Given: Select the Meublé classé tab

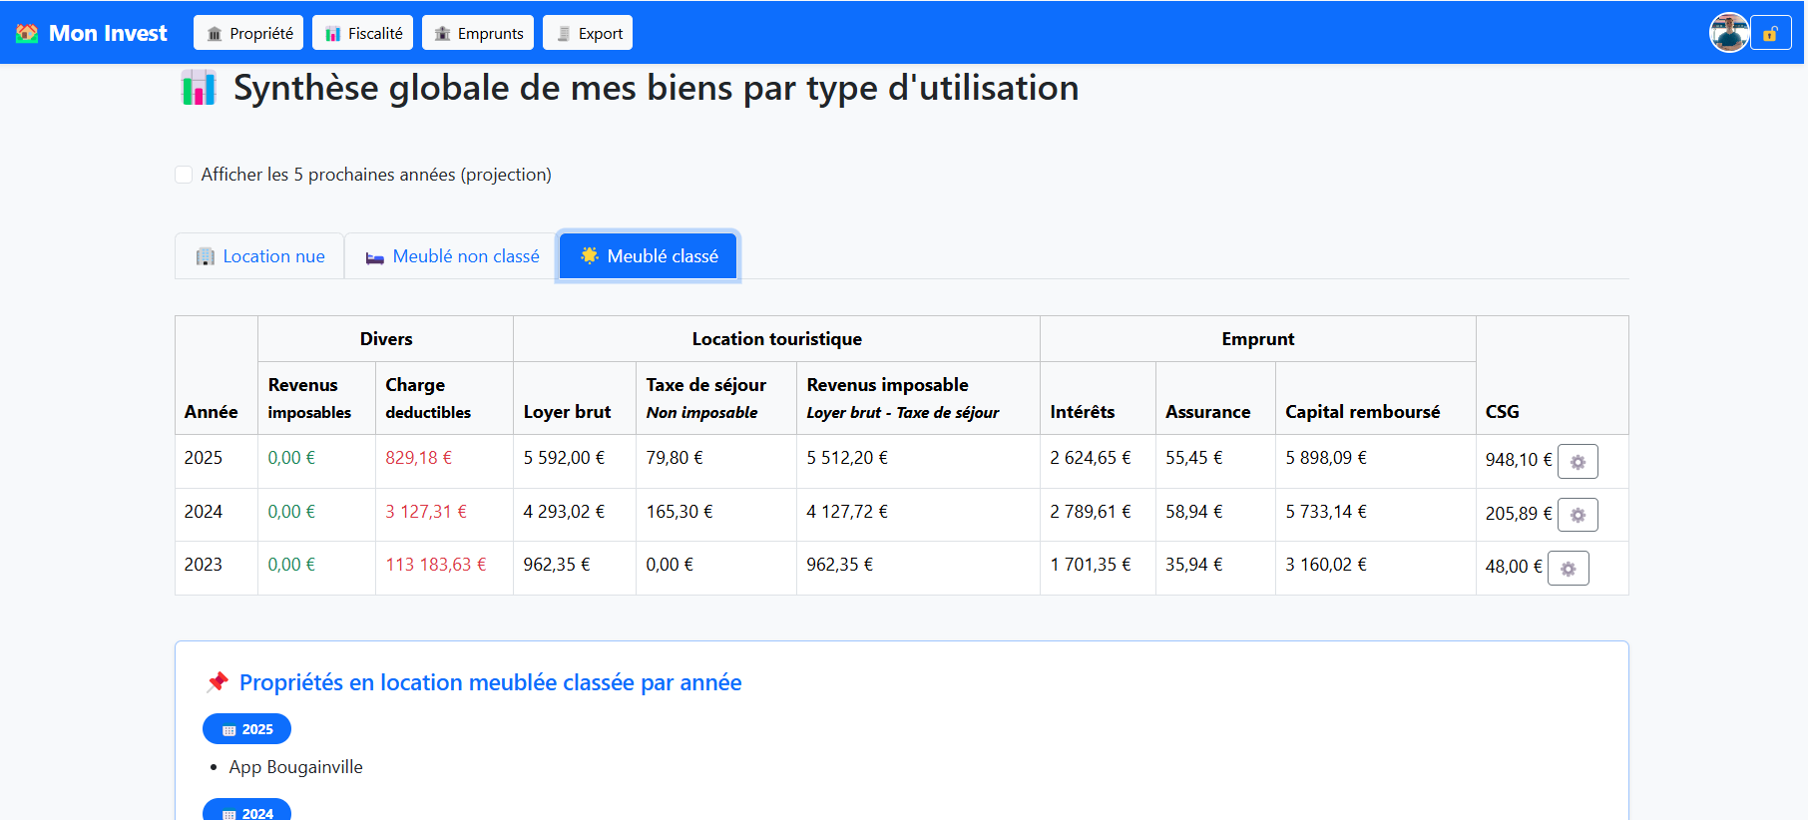Looking at the screenshot, I should click(x=649, y=256).
